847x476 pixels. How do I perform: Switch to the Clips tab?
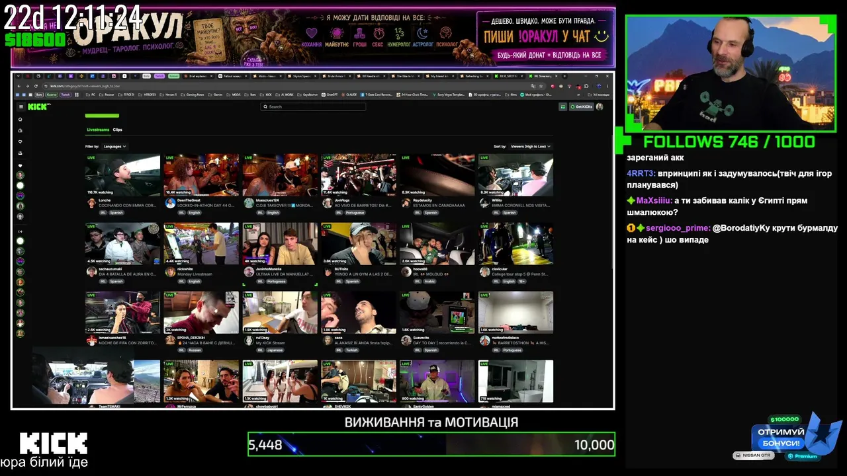(x=117, y=130)
